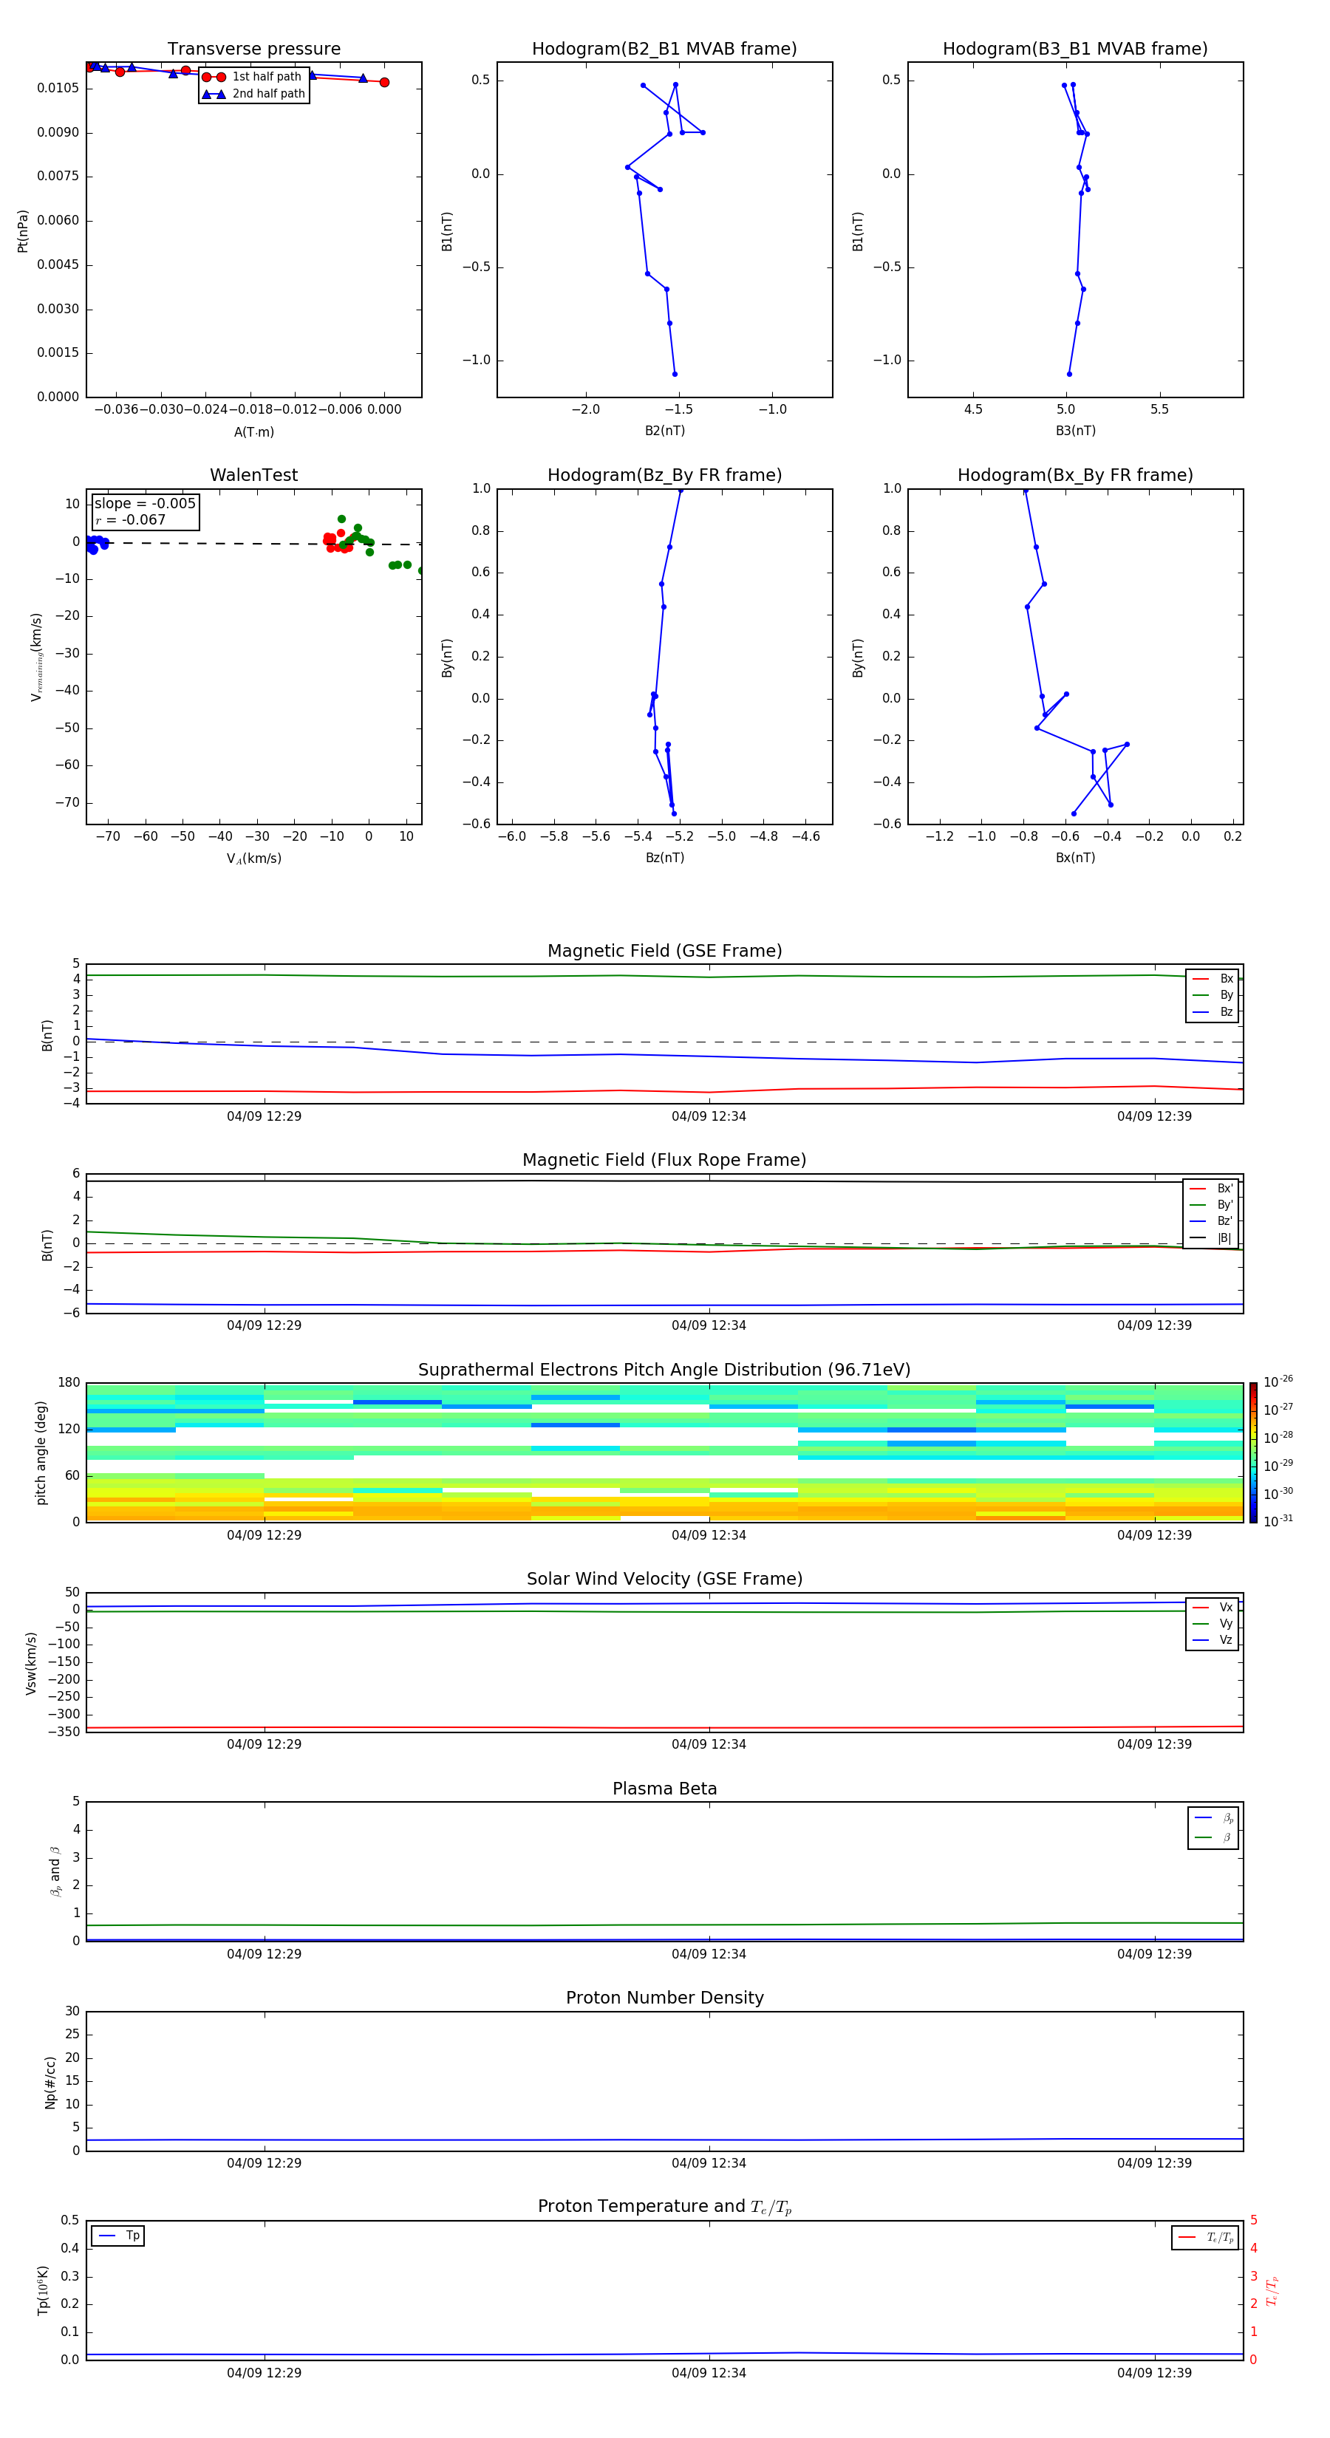The image size is (1330, 2438).
Task: Click '04/09 12:34' tick under the Proton Temperature plot
Action: tap(709, 2373)
